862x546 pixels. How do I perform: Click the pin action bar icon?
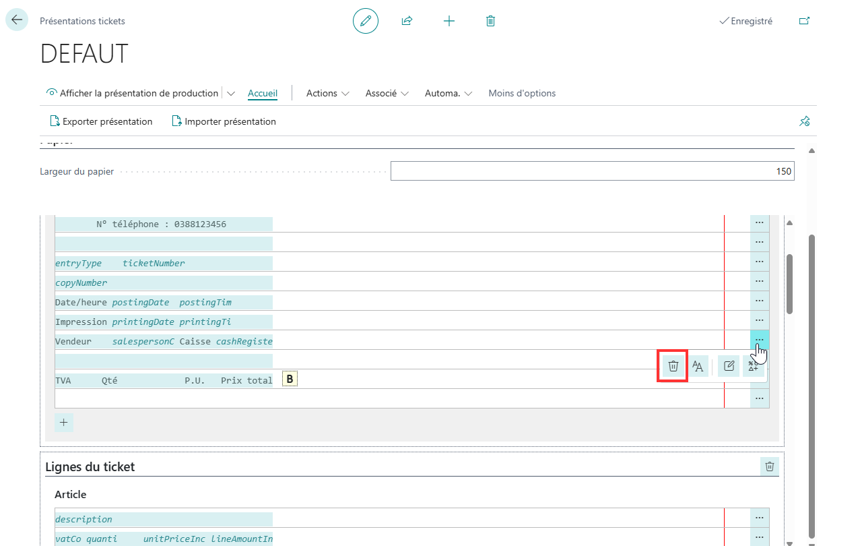[x=804, y=121]
